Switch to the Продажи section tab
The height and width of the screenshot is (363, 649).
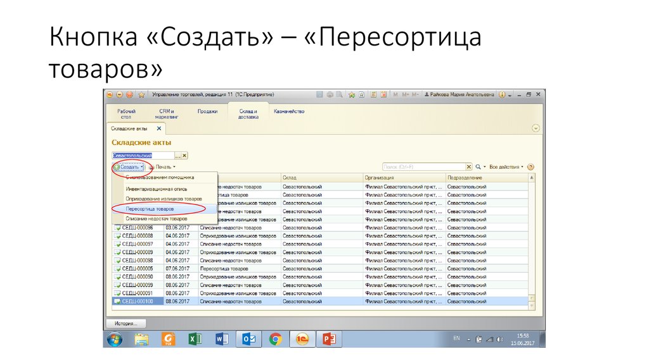click(x=207, y=111)
